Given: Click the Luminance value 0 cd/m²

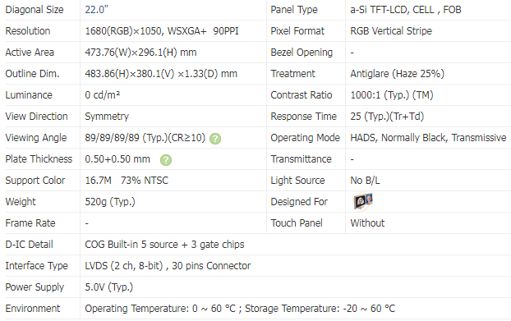Looking at the screenshot, I should tap(103, 95).
